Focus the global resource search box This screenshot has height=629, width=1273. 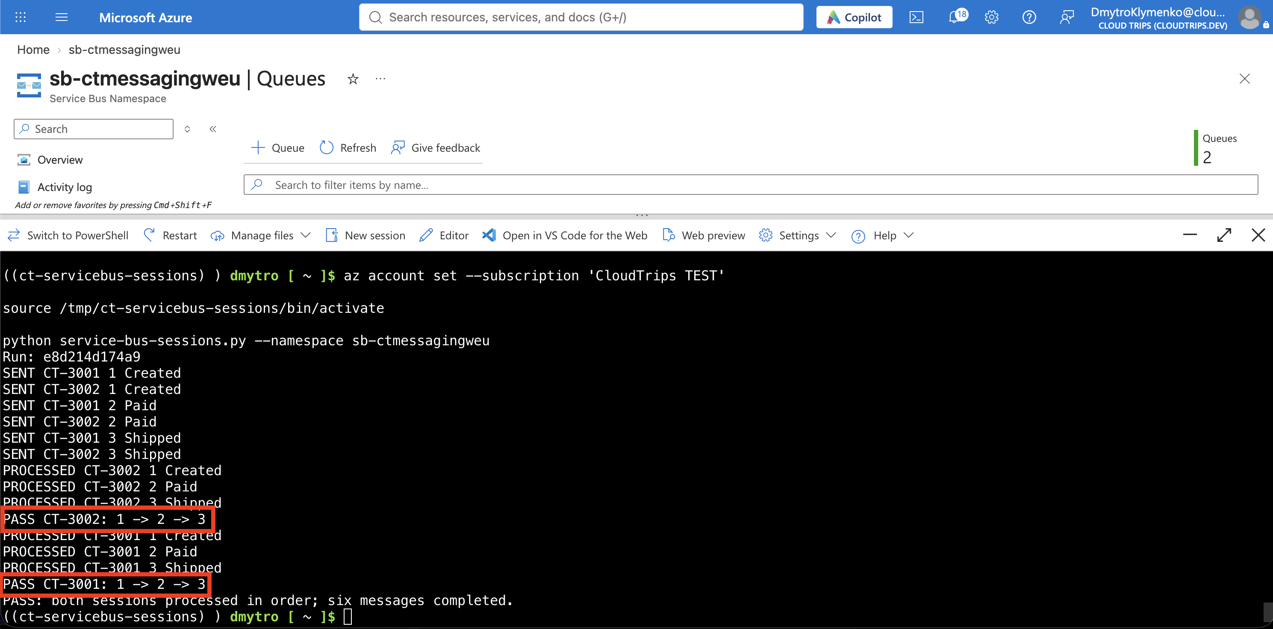coord(581,17)
